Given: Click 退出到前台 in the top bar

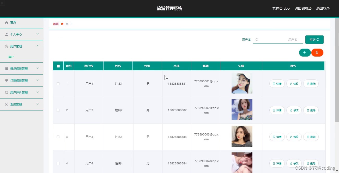Looking at the screenshot, I should (303, 8).
